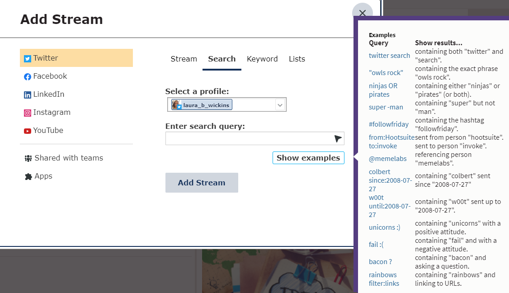
Task: Click 'containing "unicorns" with a positive attitude' text
Action: coord(458,227)
